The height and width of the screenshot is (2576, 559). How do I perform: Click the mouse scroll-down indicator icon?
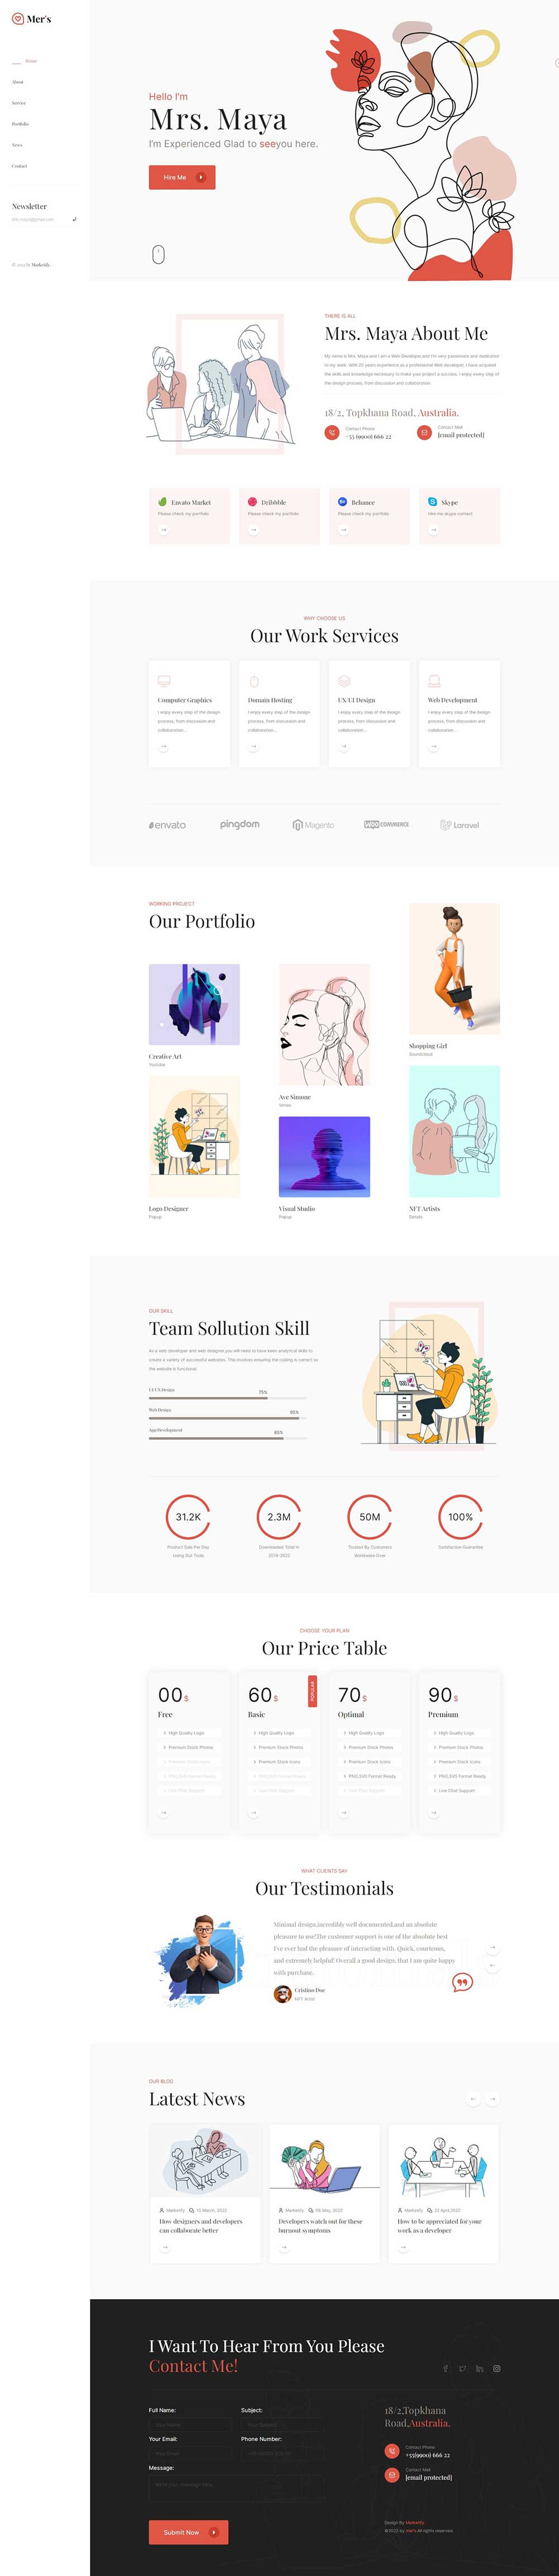click(x=158, y=255)
